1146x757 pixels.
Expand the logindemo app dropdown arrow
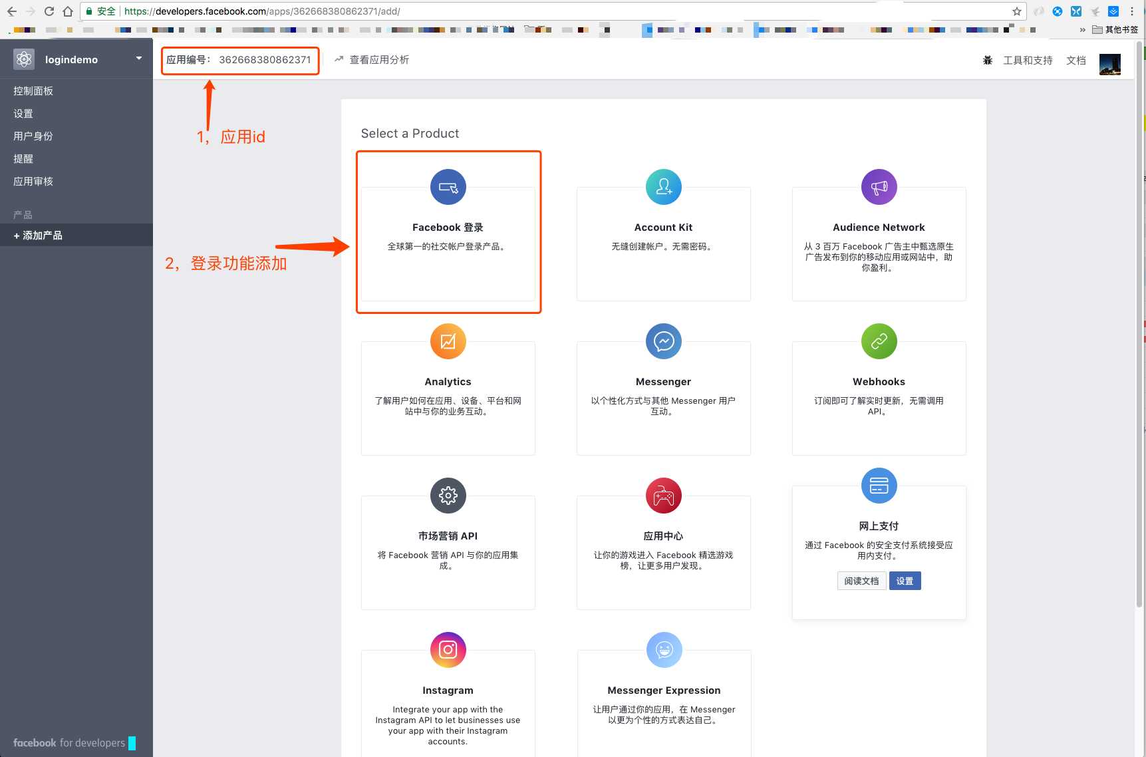(x=139, y=59)
